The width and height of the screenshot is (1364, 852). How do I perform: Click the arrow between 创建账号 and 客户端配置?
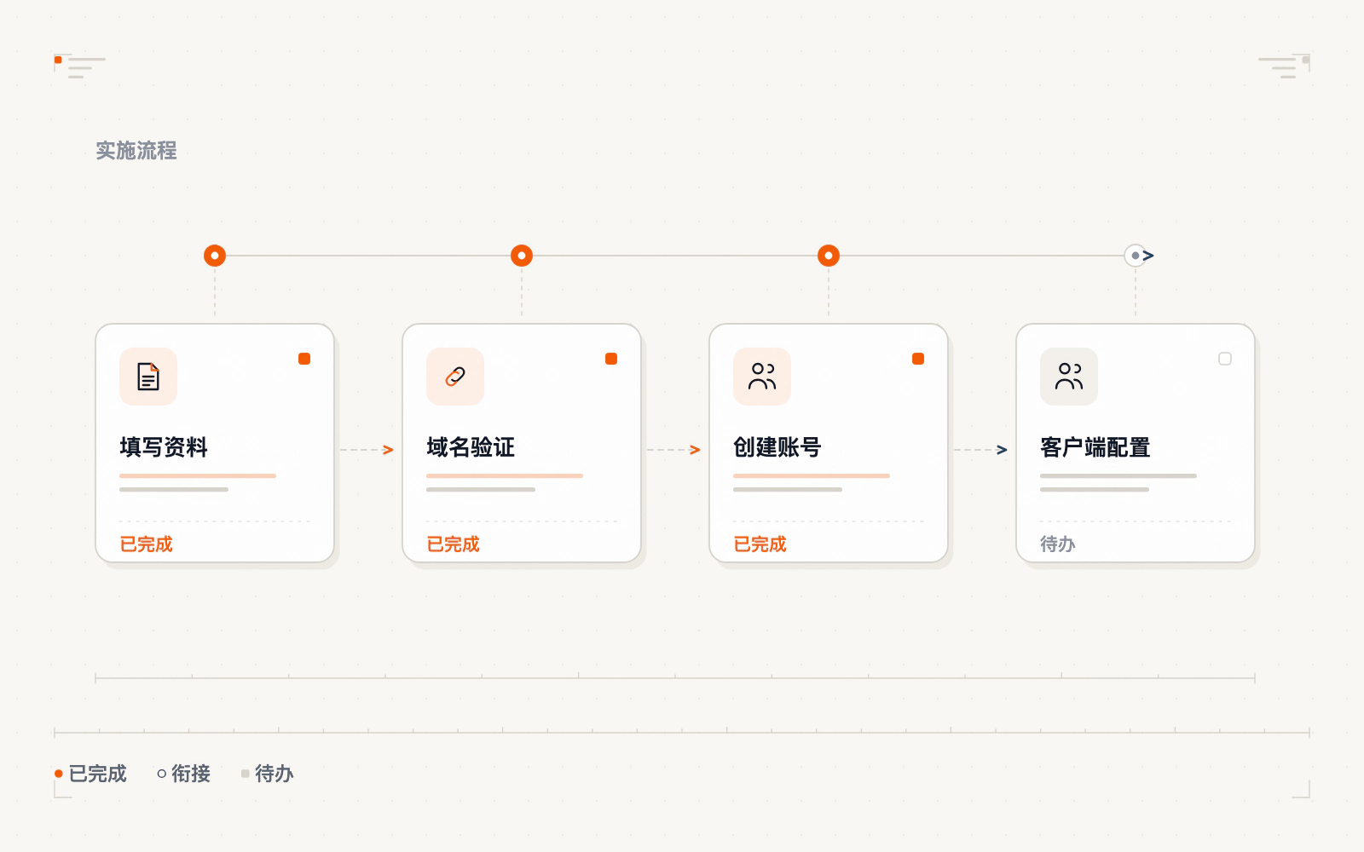[x=981, y=450]
